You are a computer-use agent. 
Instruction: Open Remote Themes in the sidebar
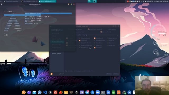[57, 53]
